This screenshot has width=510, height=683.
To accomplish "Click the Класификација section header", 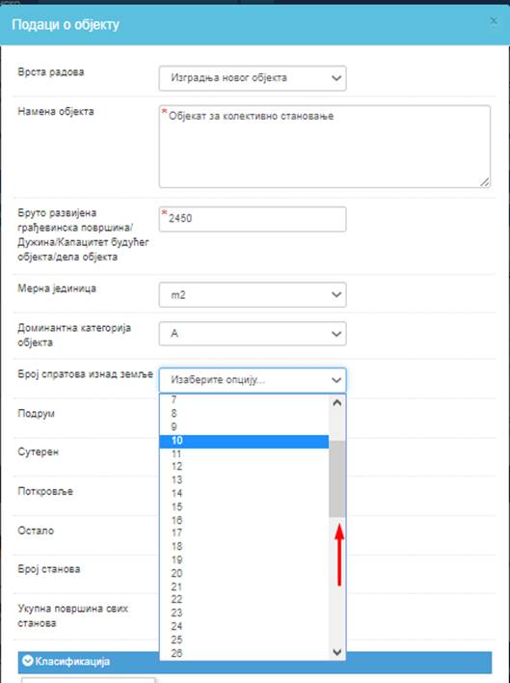I will pyautogui.click(x=255, y=662).
